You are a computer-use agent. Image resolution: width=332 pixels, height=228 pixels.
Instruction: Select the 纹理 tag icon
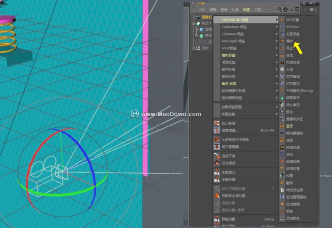pyautogui.click(x=282, y=176)
